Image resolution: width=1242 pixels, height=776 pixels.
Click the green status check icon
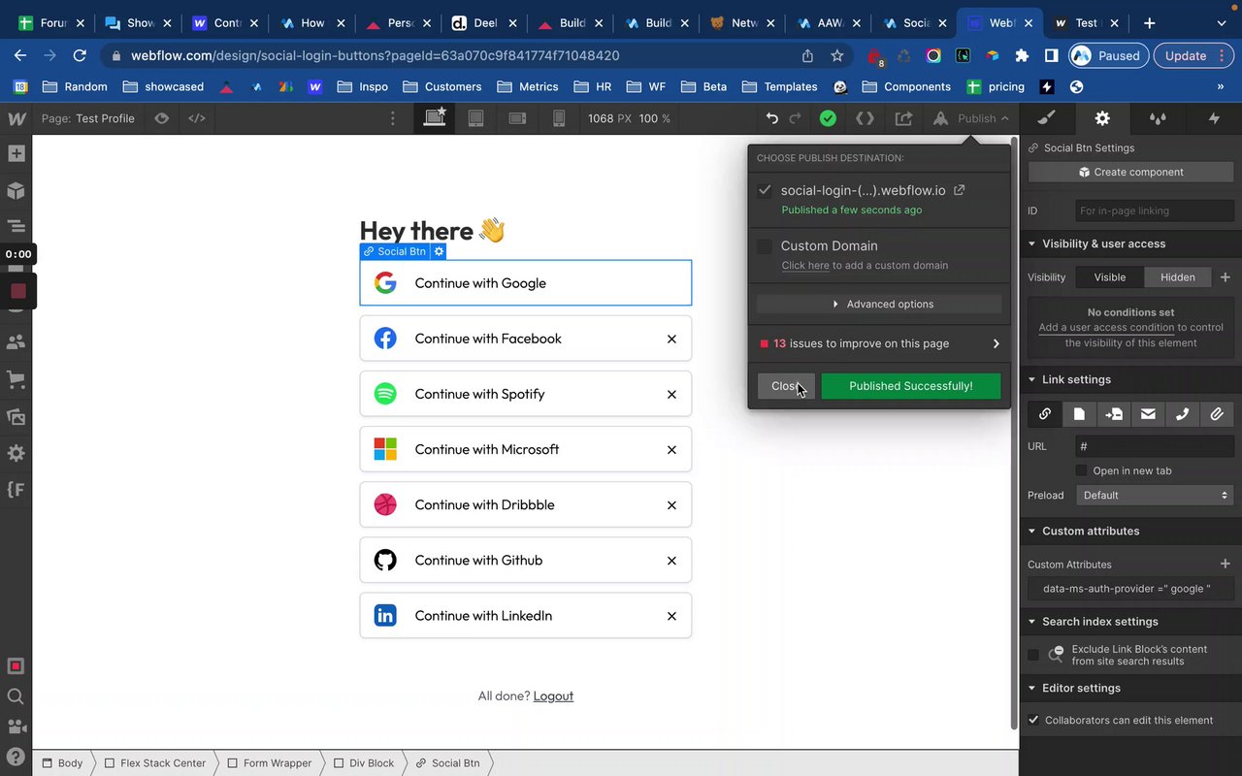pos(828,118)
